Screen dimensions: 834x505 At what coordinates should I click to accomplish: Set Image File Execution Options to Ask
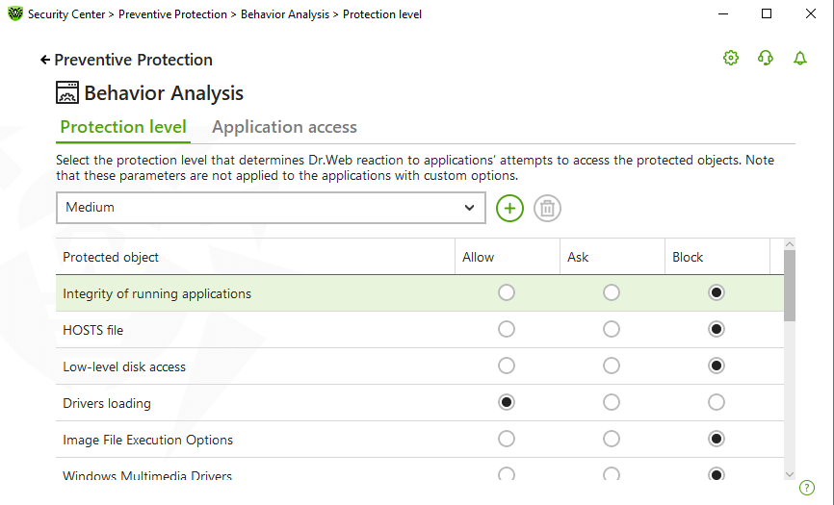(612, 440)
